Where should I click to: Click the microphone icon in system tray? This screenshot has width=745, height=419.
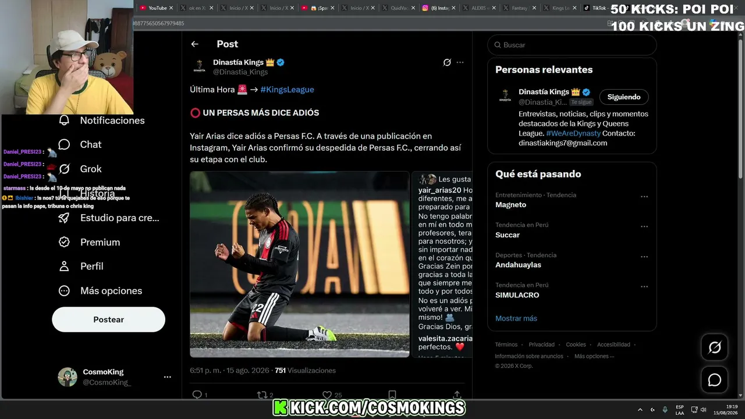point(665,410)
